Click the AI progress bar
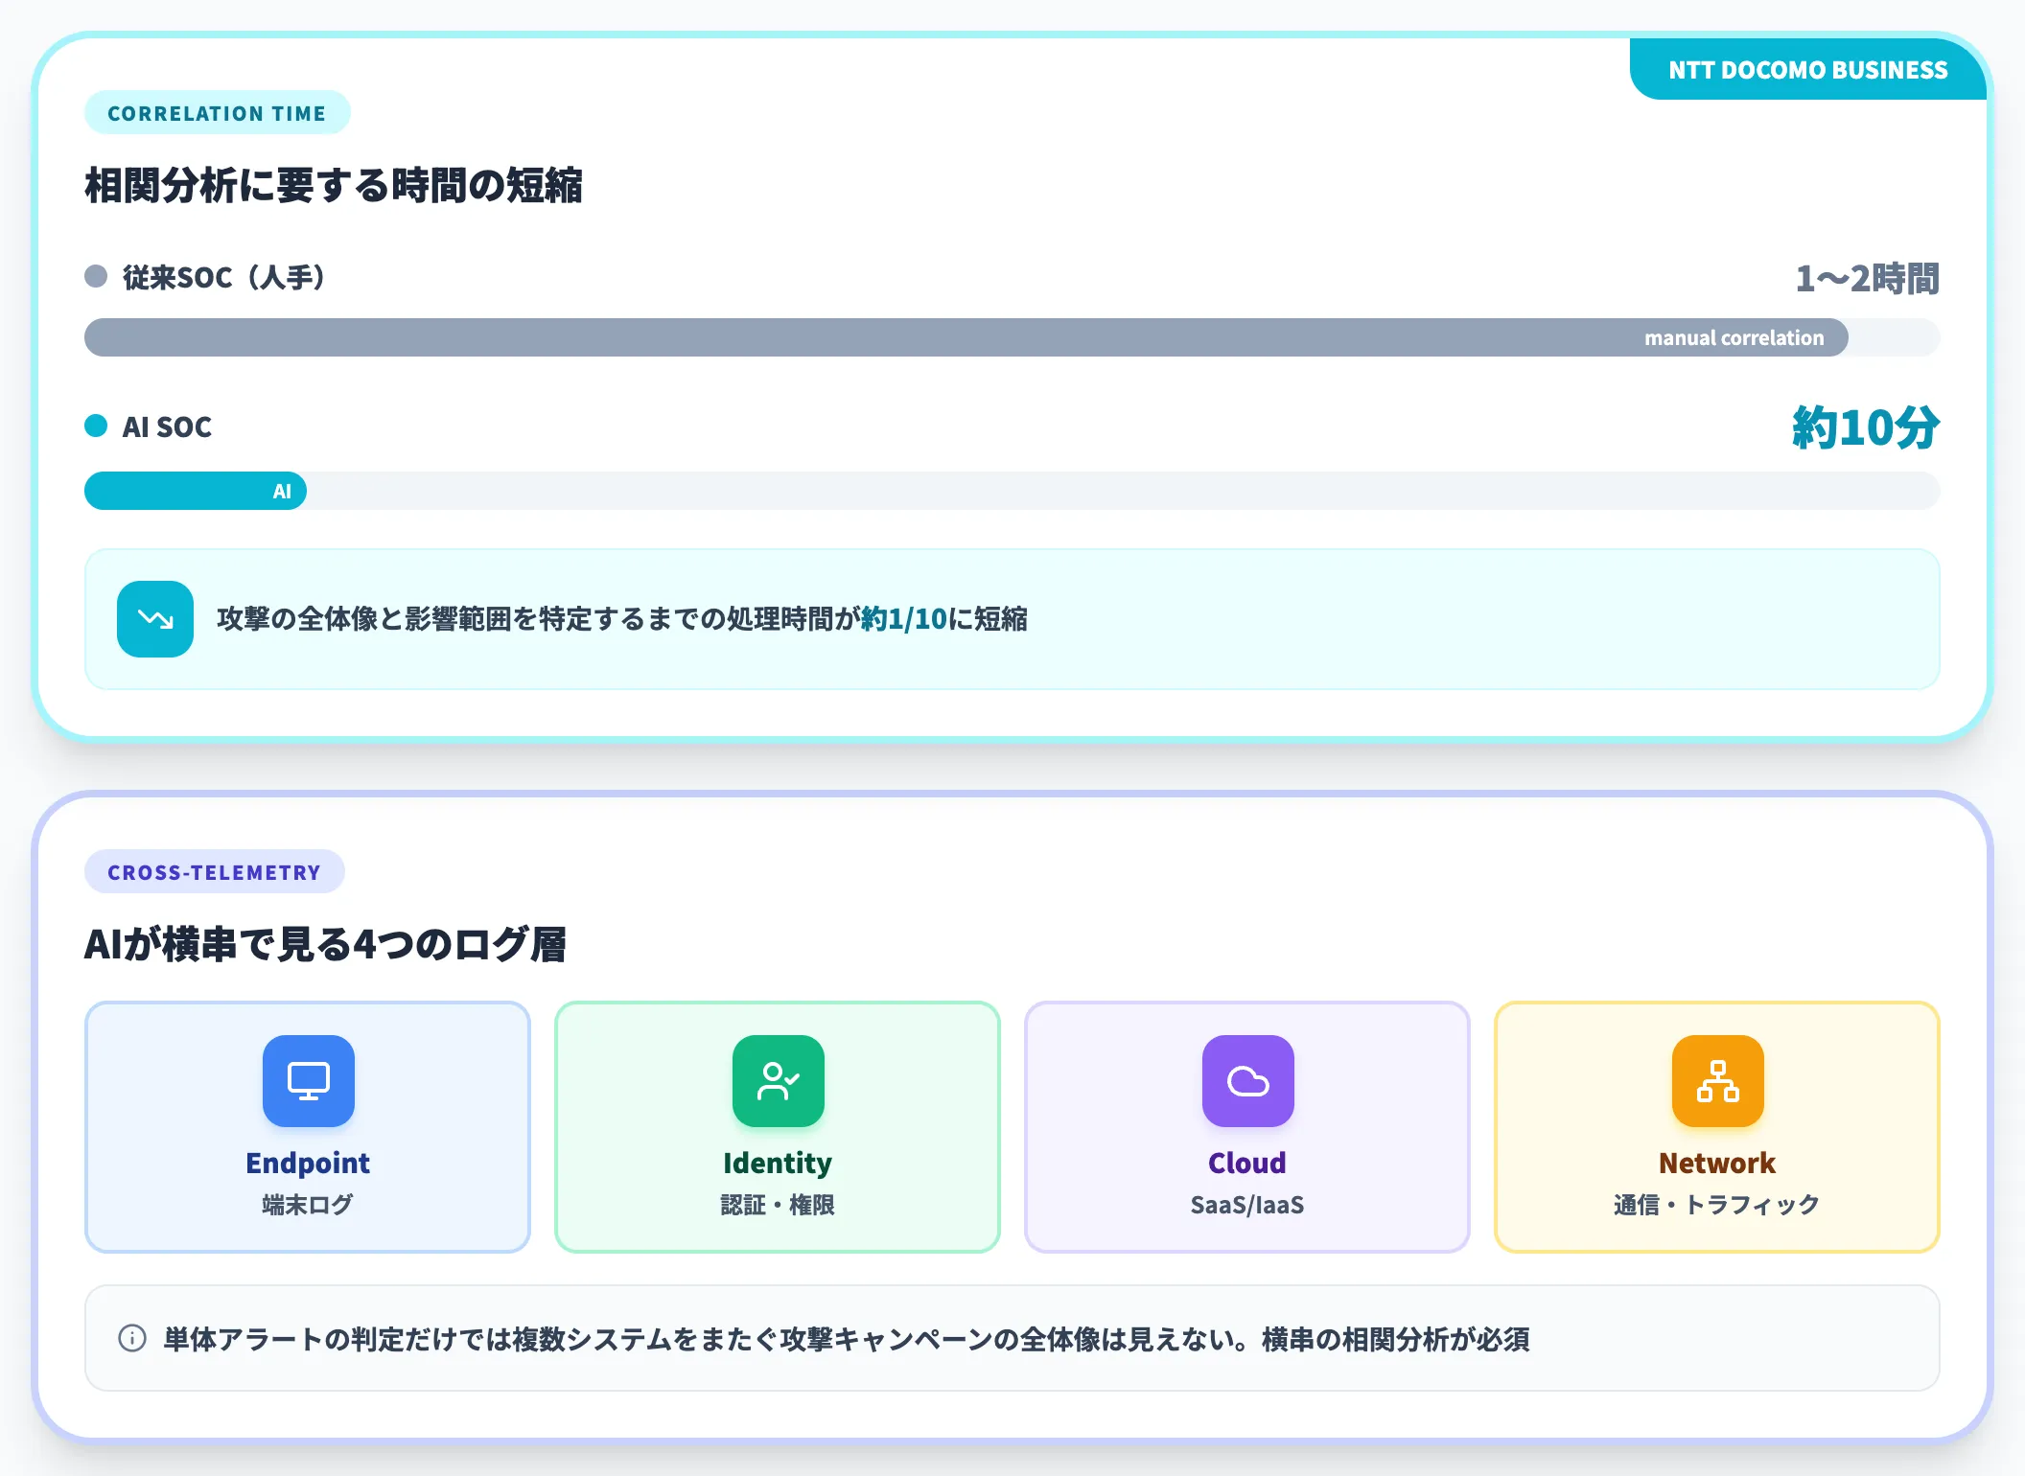The height and width of the screenshot is (1476, 2025). [x=196, y=491]
